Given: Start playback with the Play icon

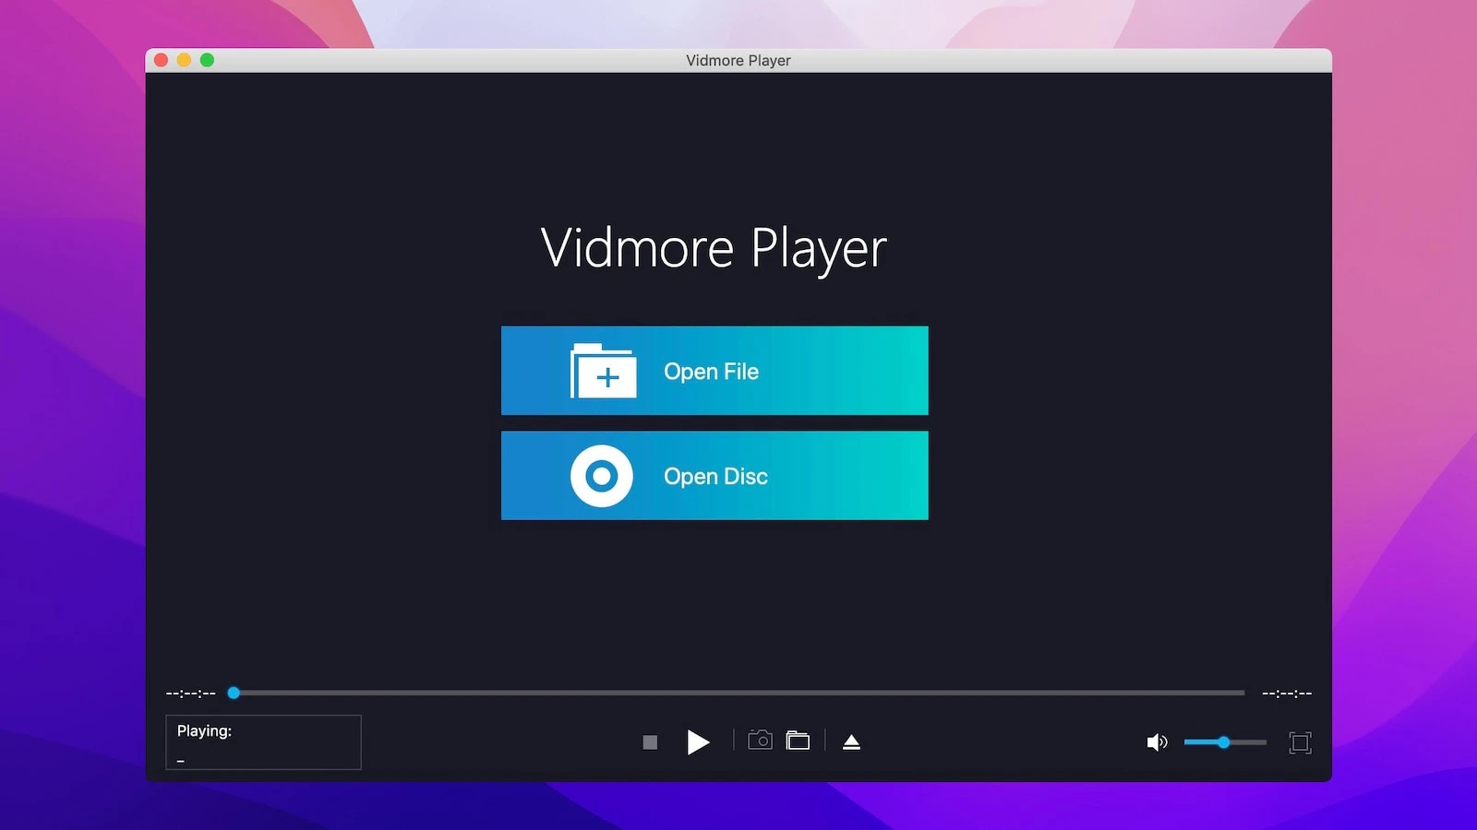Looking at the screenshot, I should 699,741.
